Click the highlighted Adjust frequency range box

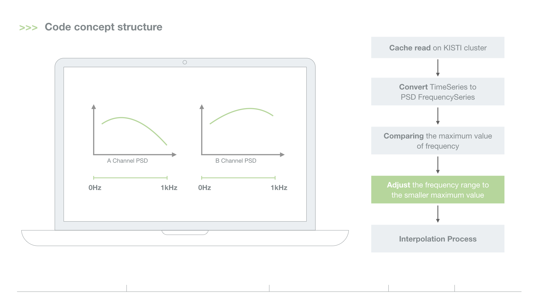[438, 190]
